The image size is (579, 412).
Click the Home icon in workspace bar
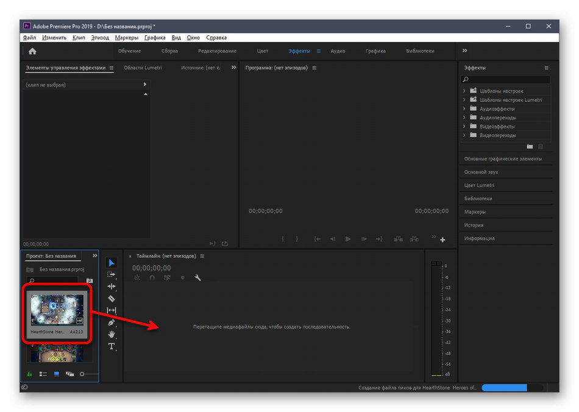point(32,51)
